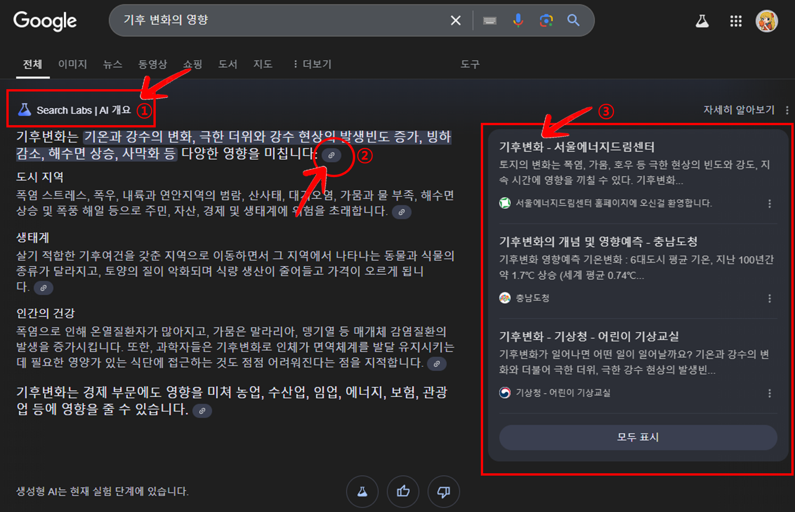
Task: Open options menu for 충남도청 source
Action: pos(770,299)
